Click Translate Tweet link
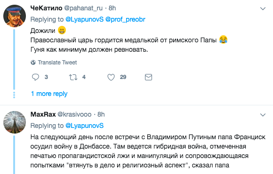 coord(57,62)
